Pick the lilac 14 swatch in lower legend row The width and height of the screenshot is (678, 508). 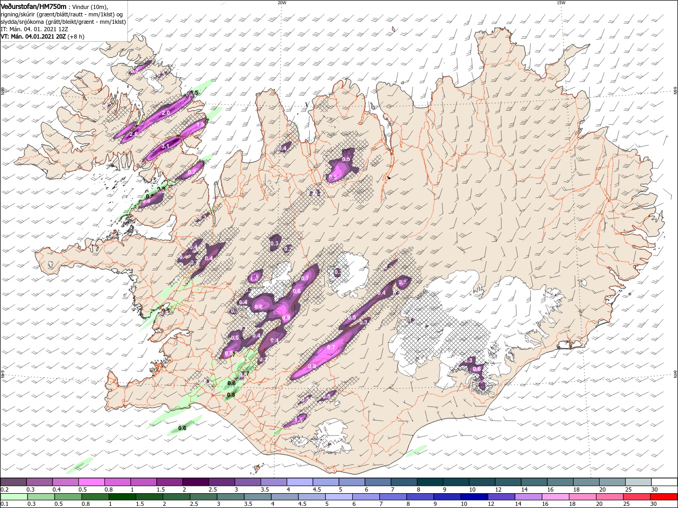tap(528, 497)
